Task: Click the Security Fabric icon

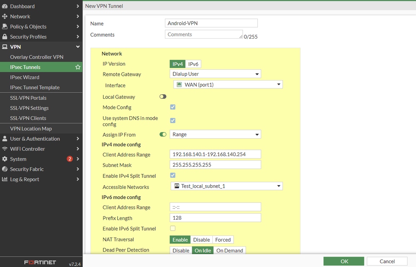Action: [5, 169]
